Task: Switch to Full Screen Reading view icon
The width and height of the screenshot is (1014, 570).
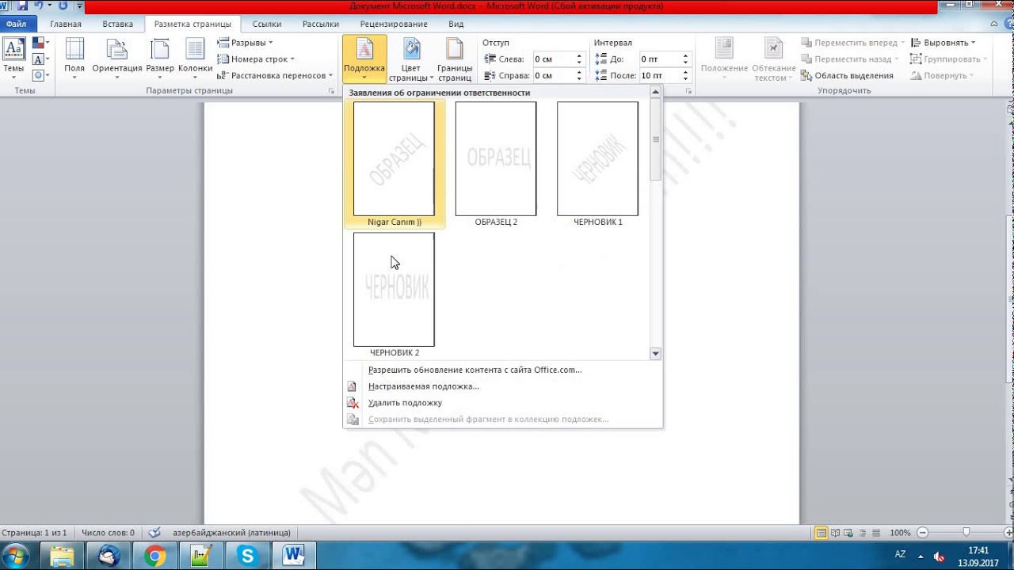Action: point(835,533)
